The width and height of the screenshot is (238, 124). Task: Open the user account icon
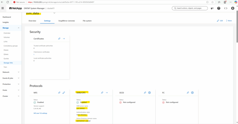coord(233,8)
